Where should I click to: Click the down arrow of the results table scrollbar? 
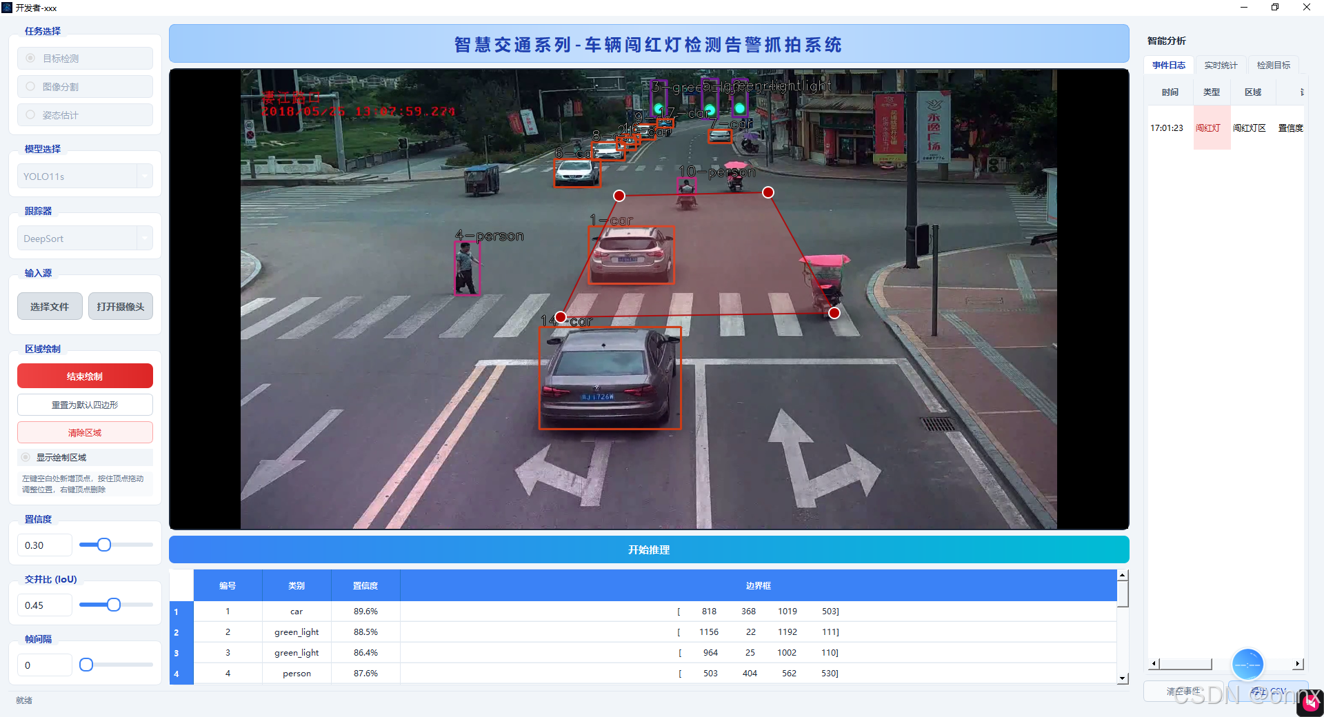1123,678
